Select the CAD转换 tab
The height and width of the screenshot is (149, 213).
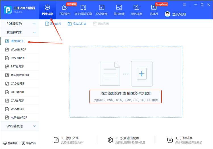pos(102,10)
